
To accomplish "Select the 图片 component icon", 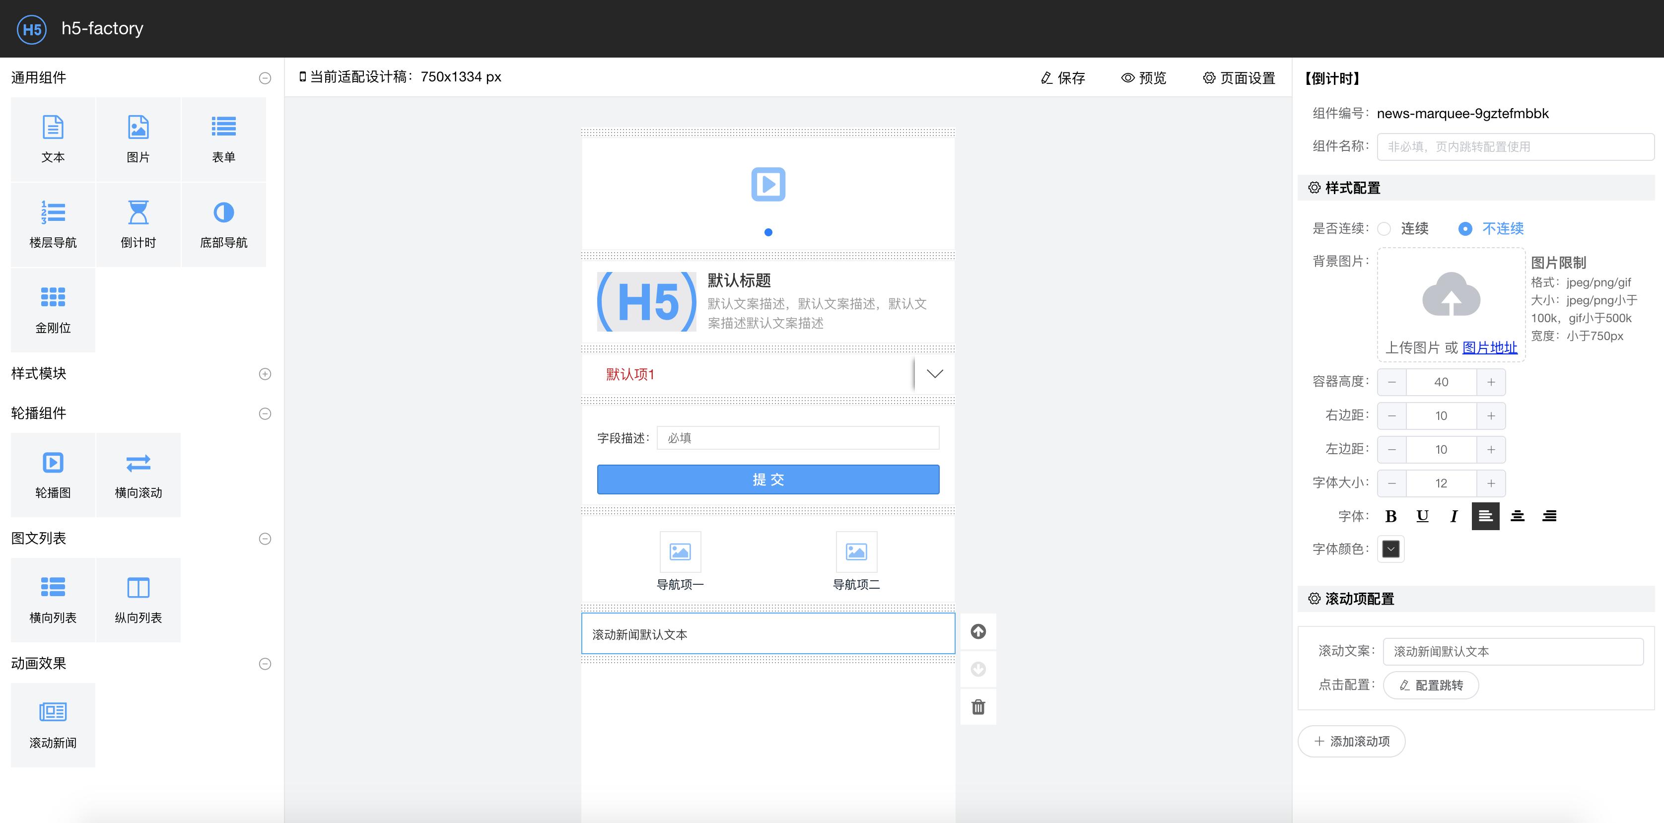I will coord(138,127).
